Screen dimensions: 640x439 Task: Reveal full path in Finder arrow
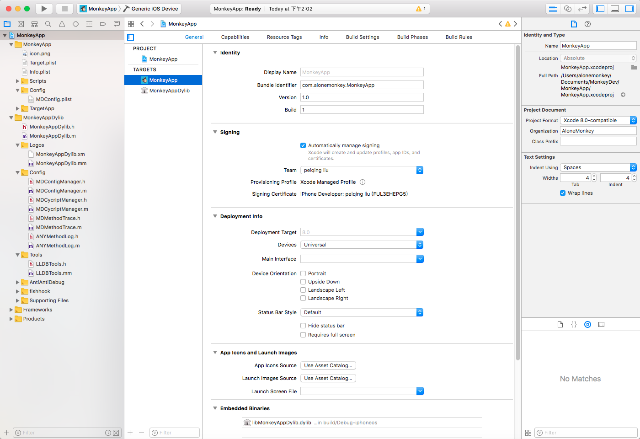pyautogui.click(x=623, y=95)
